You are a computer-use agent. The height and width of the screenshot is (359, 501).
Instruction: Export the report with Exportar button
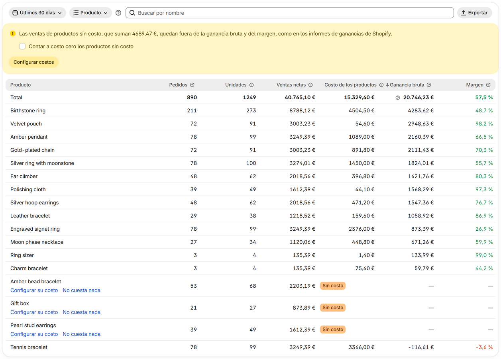click(474, 13)
